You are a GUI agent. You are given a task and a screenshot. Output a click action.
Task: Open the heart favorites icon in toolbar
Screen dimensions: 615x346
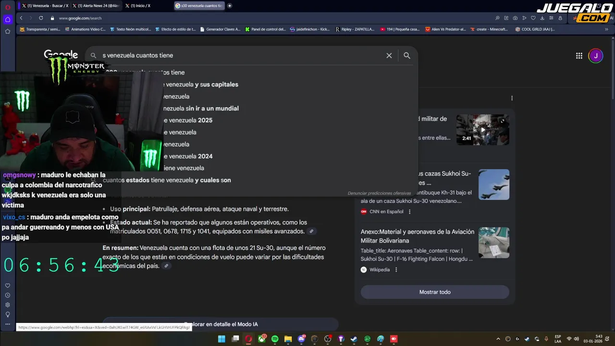(x=533, y=18)
